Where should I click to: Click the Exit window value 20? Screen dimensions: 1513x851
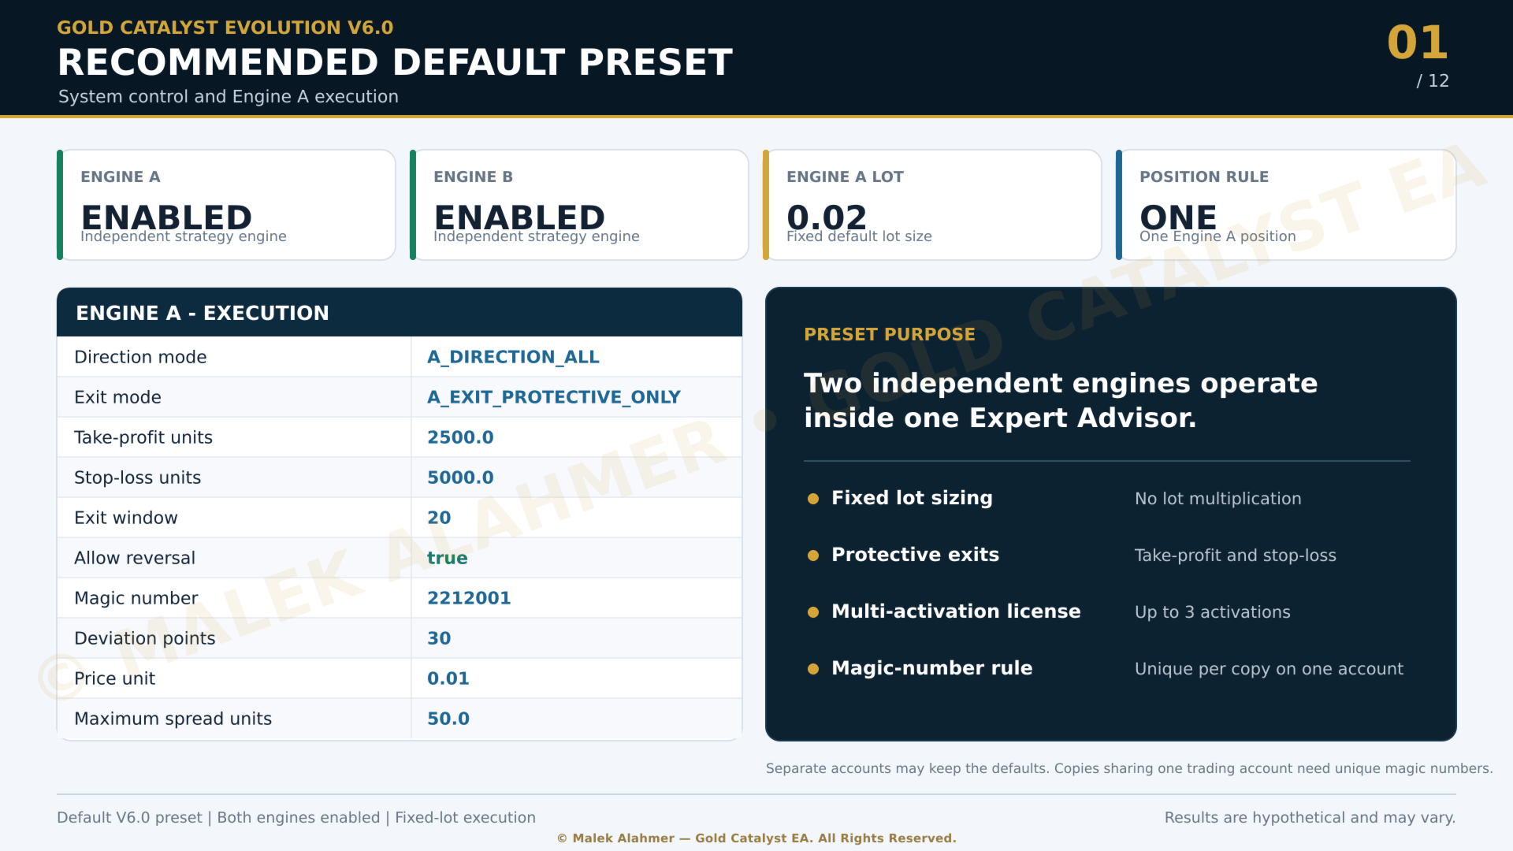click(x=439, y=518)
